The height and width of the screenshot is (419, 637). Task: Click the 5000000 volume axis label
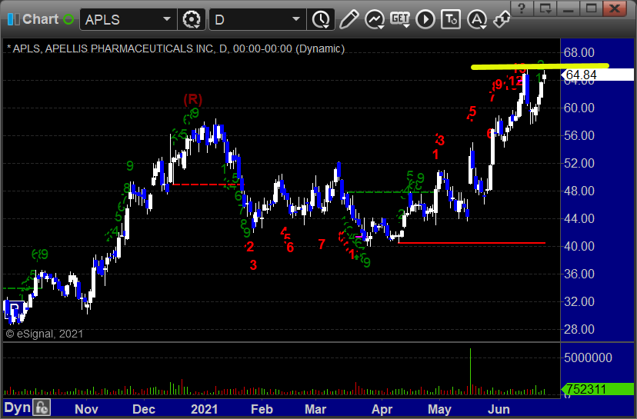coord(588,357)
